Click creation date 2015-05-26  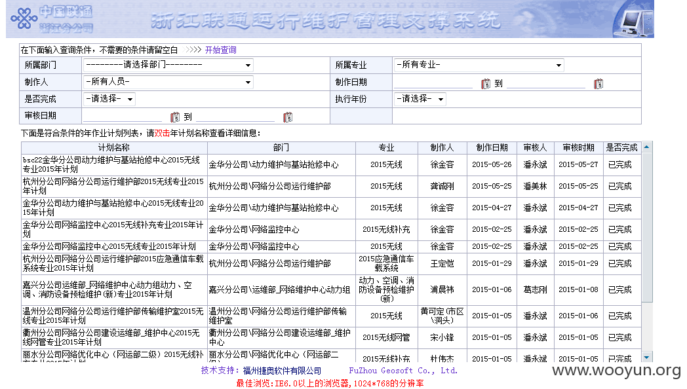tap(492, 164)
